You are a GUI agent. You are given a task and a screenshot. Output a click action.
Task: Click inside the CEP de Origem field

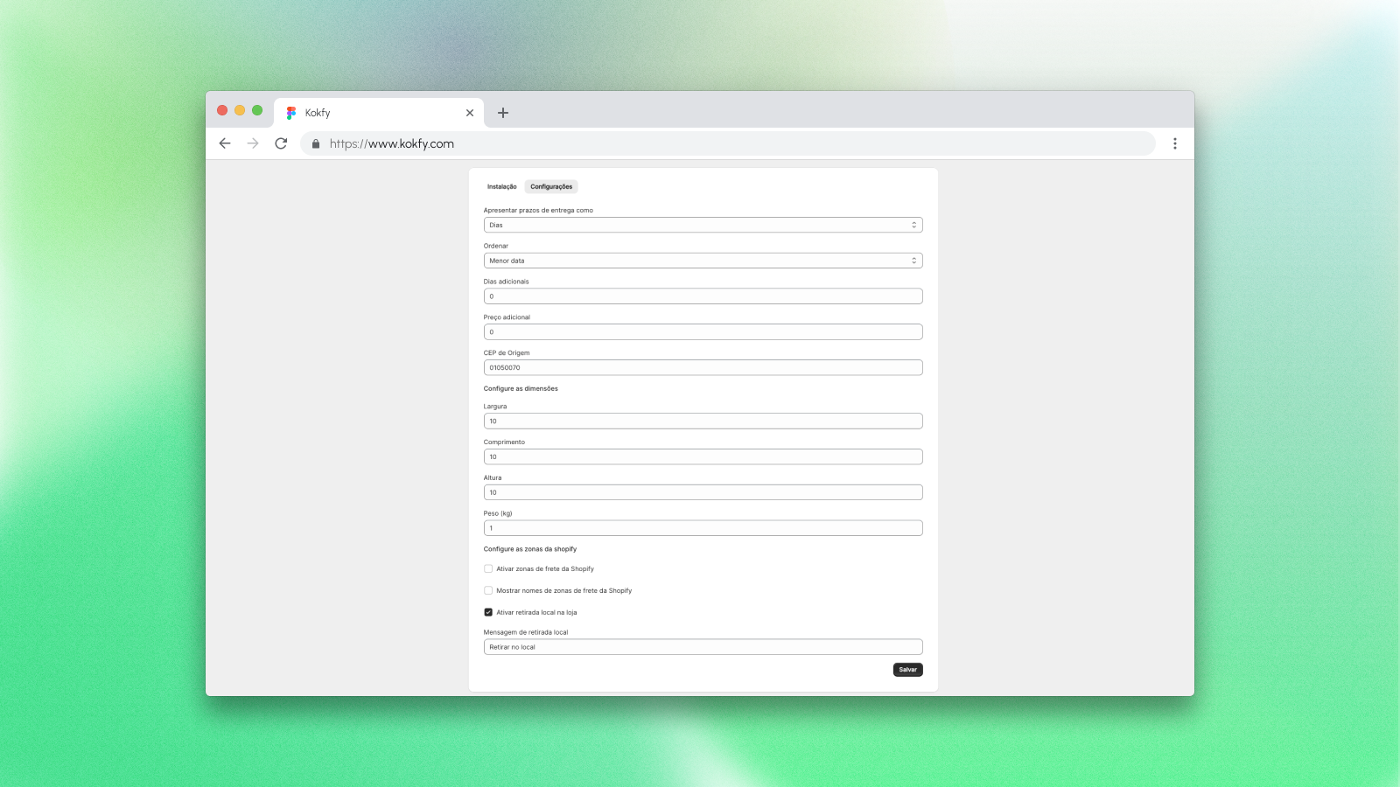703,367
